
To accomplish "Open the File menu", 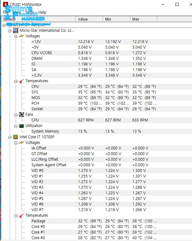I will (5, 12).
